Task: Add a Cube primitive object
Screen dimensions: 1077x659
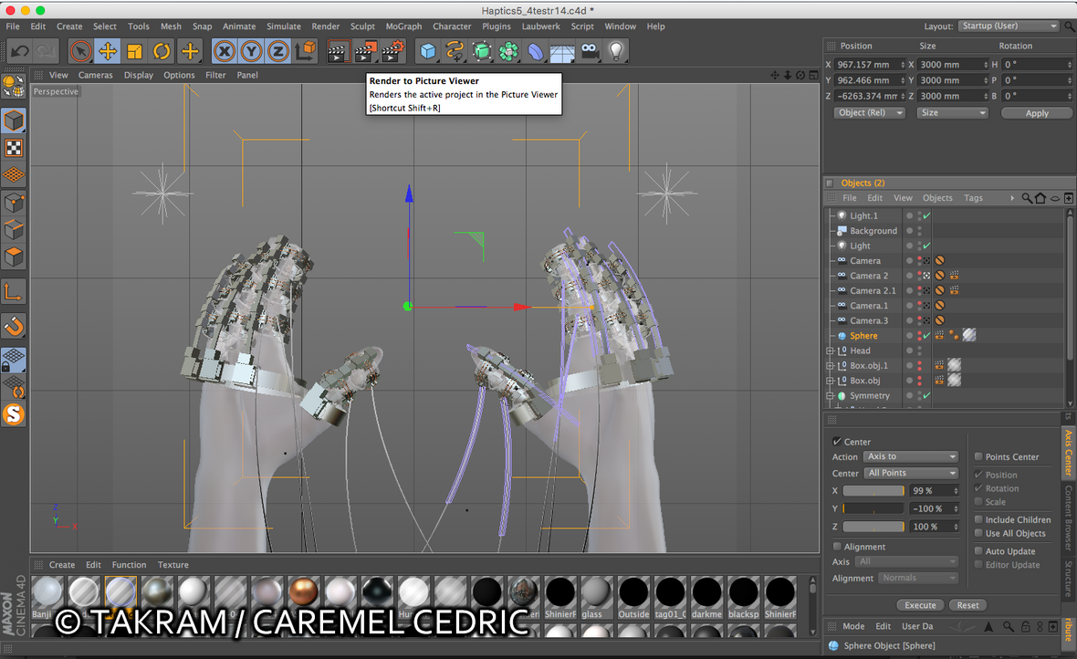Action: (x=428, y=51)
